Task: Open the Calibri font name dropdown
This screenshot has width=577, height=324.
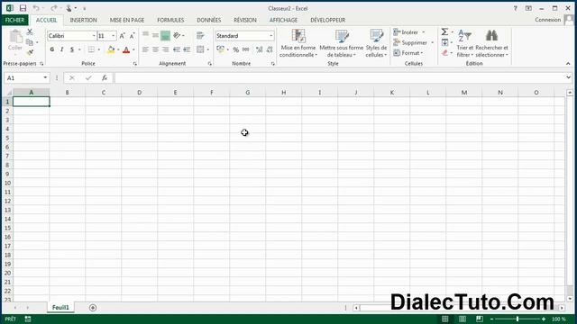Action: 94,36
